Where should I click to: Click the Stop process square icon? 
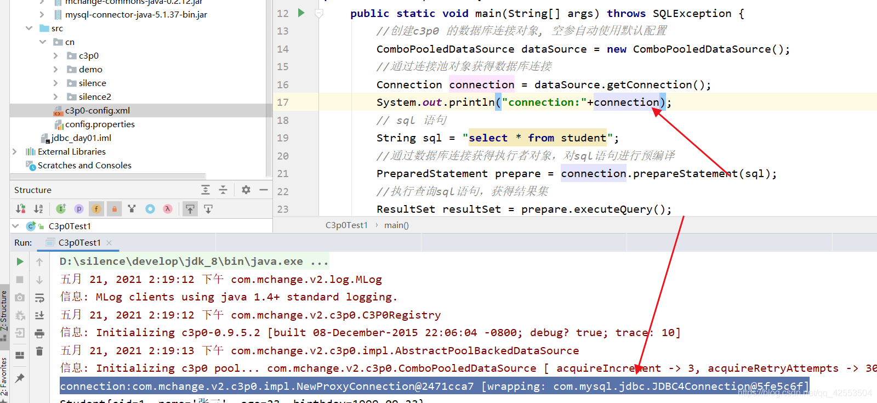click(20, 280)
